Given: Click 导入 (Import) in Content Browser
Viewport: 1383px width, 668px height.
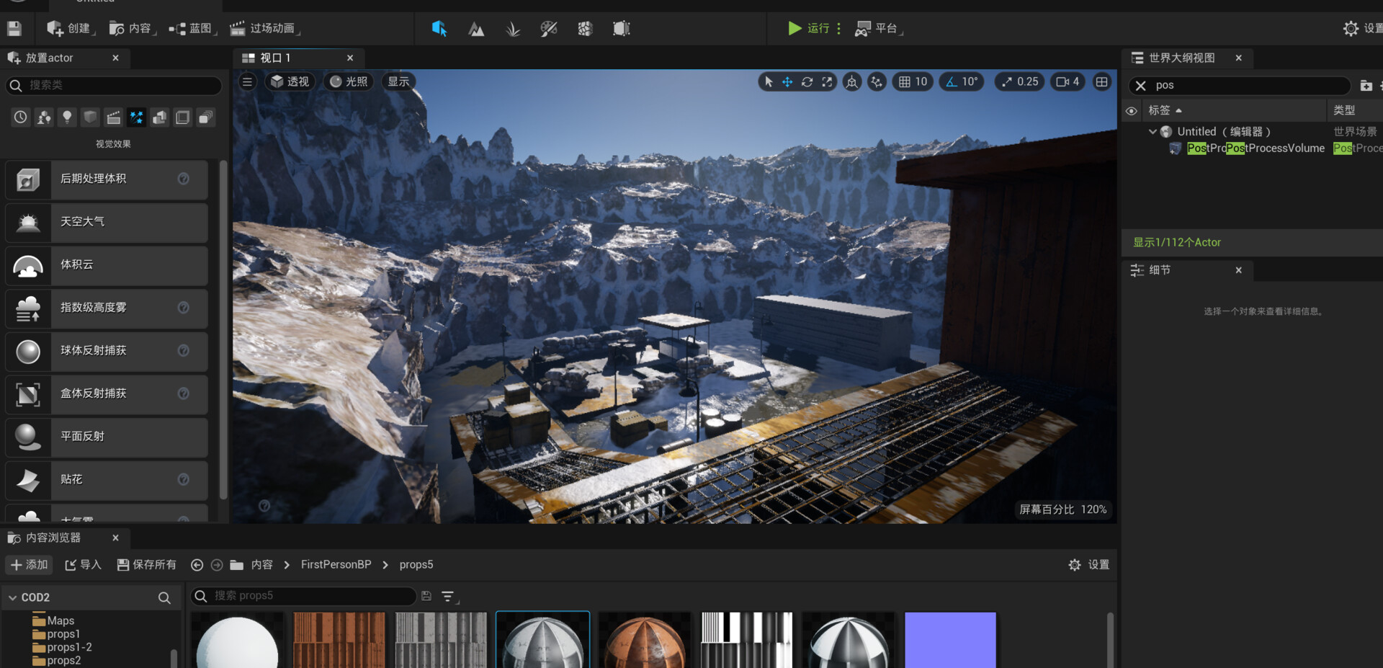Looking at the screenshot, I should pos(83,565).
